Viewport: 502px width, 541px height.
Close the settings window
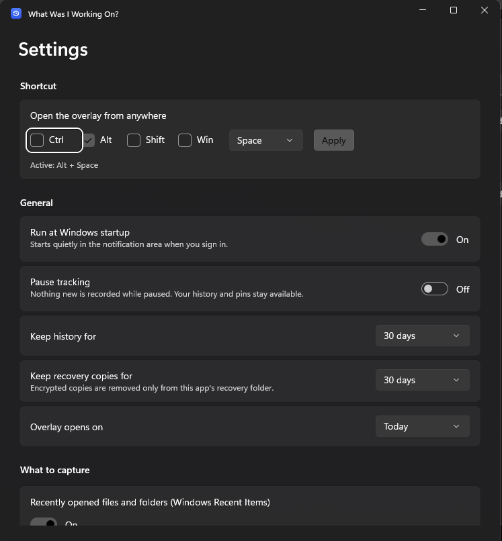tap(485, 10)
